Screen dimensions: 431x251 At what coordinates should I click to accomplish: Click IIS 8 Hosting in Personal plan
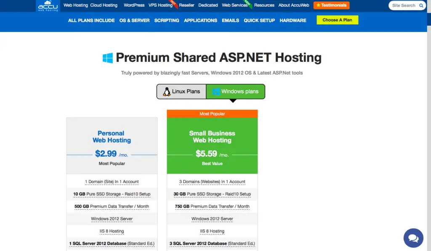[112, 231]
